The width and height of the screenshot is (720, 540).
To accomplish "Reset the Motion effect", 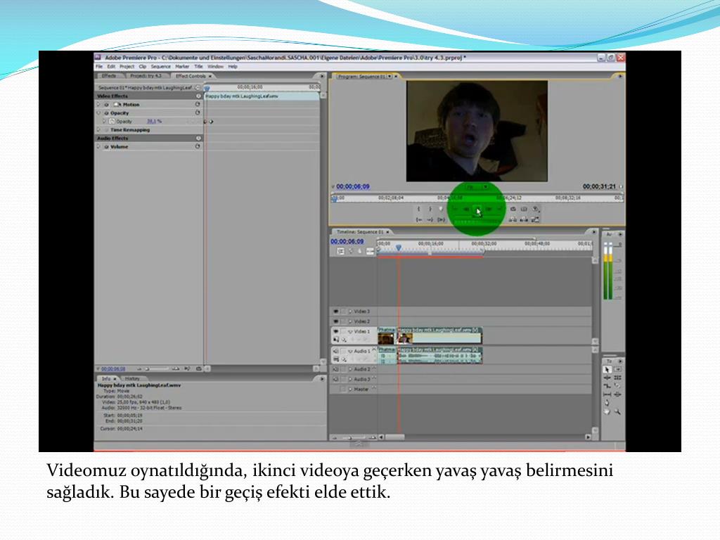I will (x=198, y=104).
